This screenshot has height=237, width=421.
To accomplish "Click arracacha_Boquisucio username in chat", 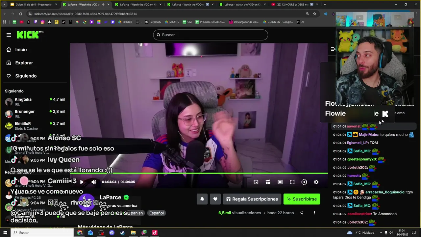I will click(x=385, y=192).
